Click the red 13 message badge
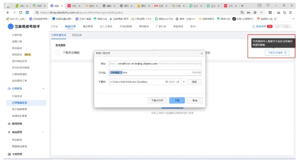This screenshot has height=160, width=297. 269,27
